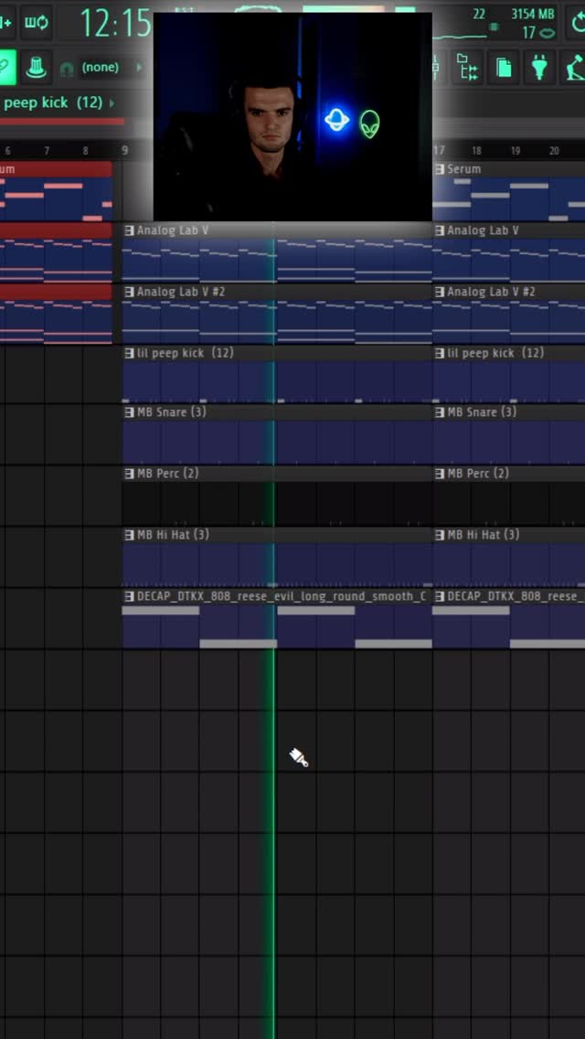
Task: Click the CPU chip meter icon
Action: tap(494, 27)
